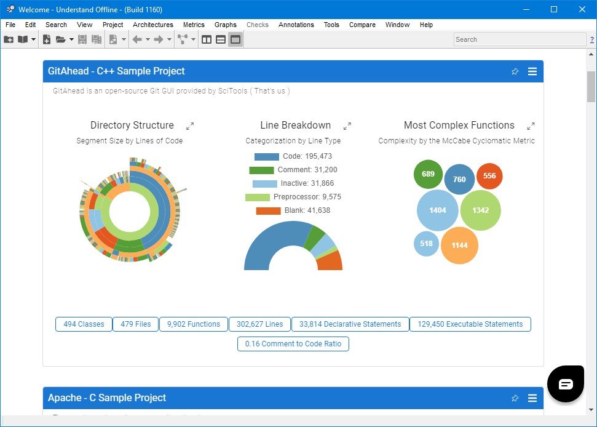Viewport: 597px width, 427px height.
Task: Open the Architectures menu
Action: click(153, 25)
